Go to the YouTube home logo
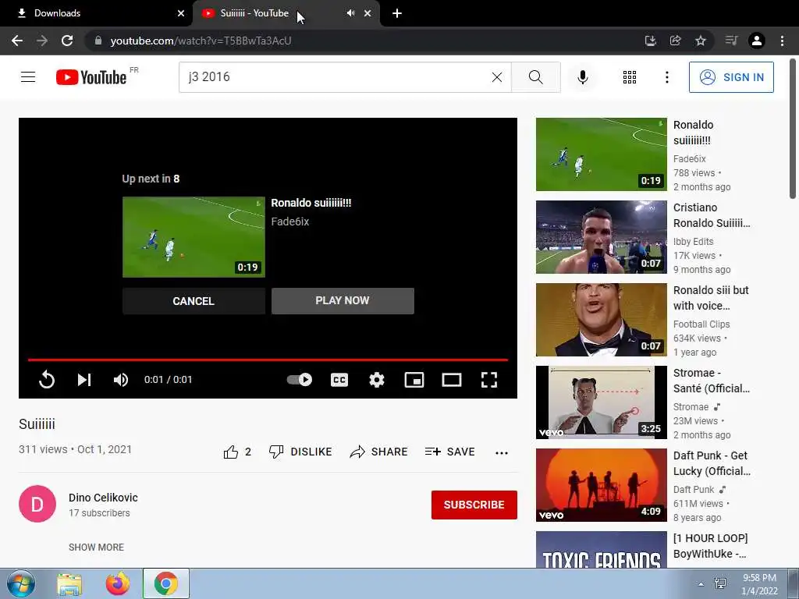Image resolution: width=799 pixels, height=599 pixels. (x=91, y=77)
